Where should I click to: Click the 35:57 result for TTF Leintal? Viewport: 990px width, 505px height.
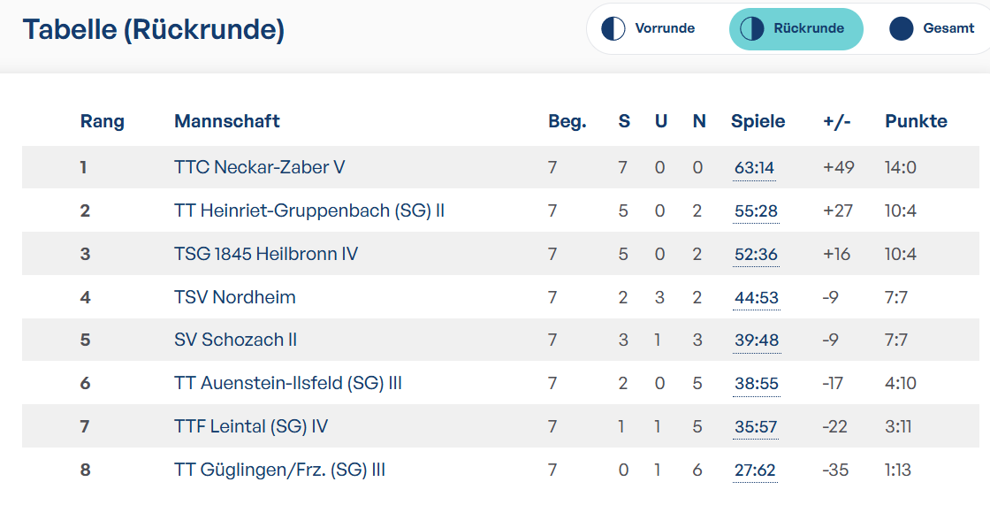(x=755, y=427)
